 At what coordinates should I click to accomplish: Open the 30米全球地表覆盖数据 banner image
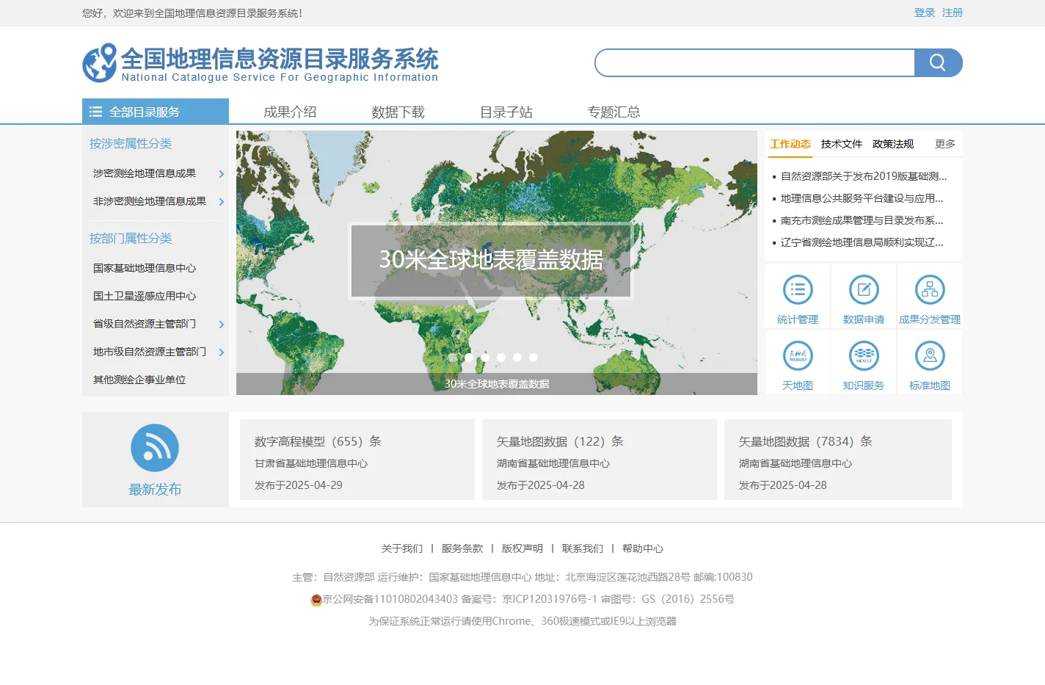point(497,263)
